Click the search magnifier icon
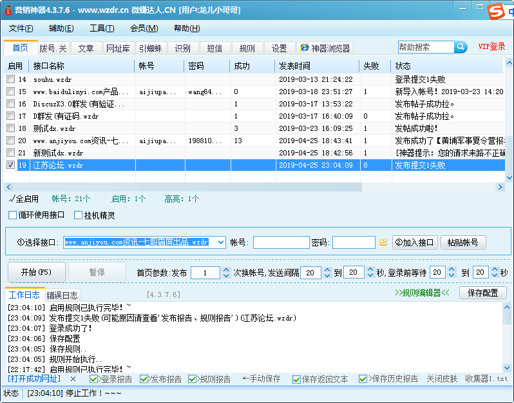The width and height of the screenshot is (514, 403). point(461,47)
